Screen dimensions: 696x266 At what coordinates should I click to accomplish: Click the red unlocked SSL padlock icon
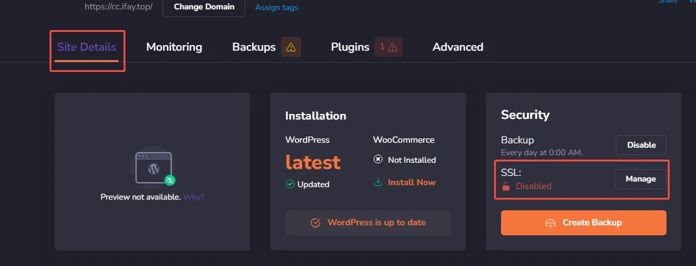(506, 187)
